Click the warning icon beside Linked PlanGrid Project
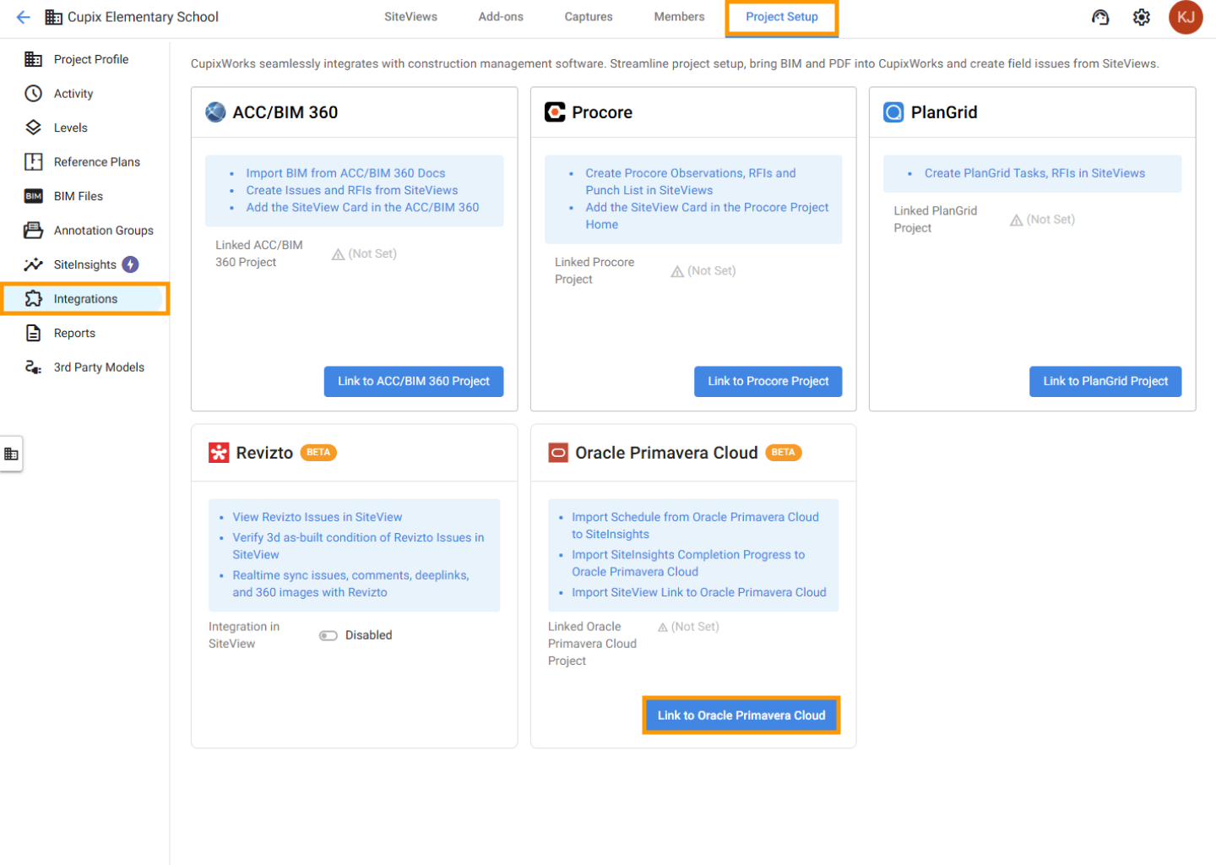1216x865 pixels. click(x=1017, y=220)
